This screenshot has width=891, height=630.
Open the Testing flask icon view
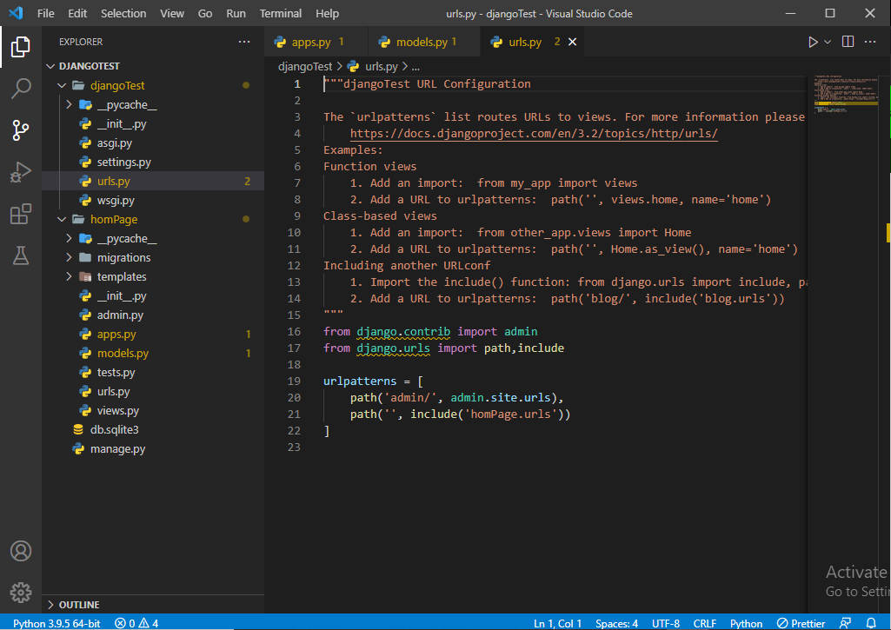click(21, 255)
